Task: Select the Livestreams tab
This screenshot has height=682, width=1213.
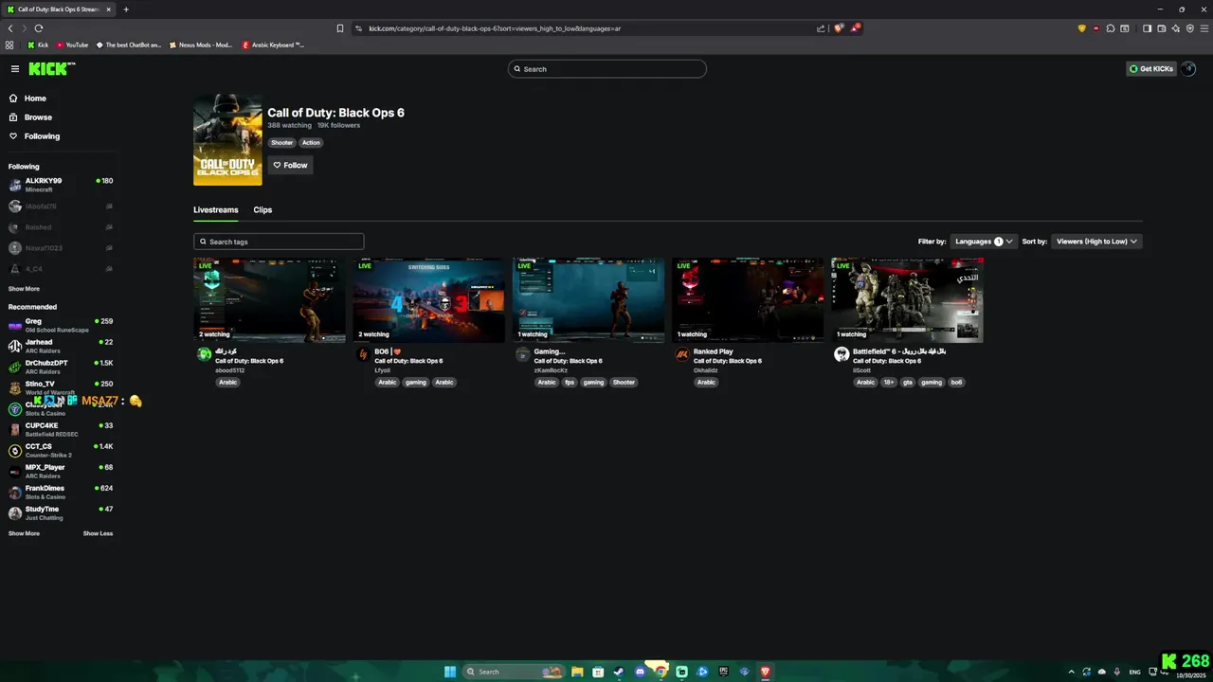Action: click(x=216, y=210)
